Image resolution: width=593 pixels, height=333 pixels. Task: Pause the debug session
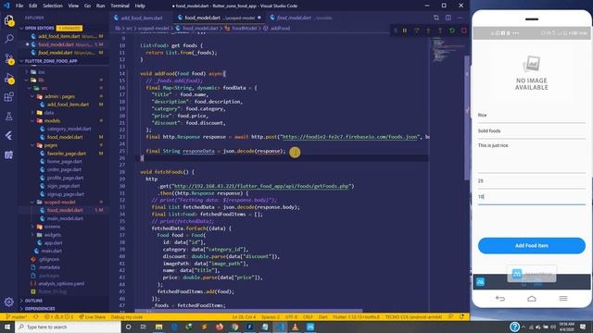point(405,31)
